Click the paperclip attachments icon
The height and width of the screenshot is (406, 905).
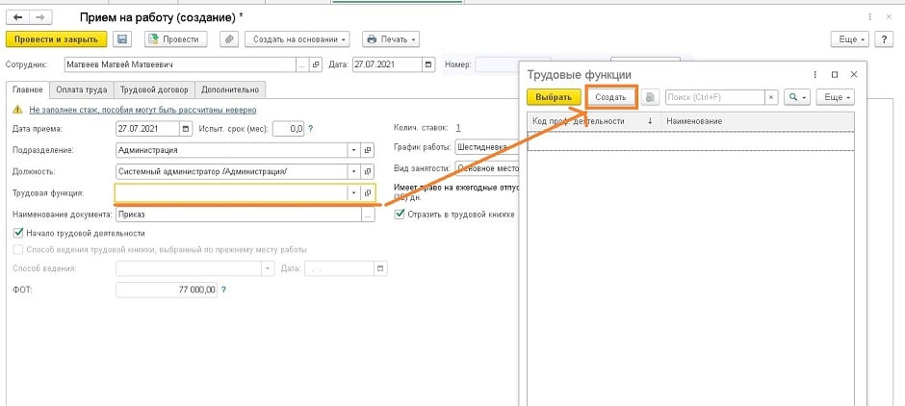coord(228,39)
